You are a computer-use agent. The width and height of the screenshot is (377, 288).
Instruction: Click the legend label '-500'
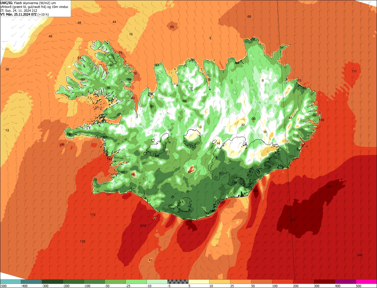click(x=3, y=286)
